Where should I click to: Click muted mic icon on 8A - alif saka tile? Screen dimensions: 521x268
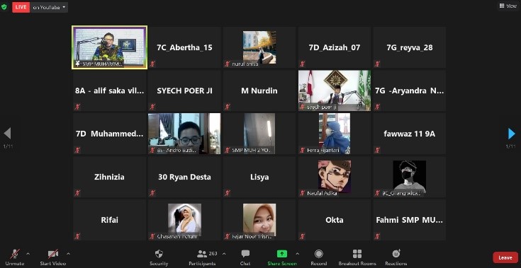coord(77,107)
